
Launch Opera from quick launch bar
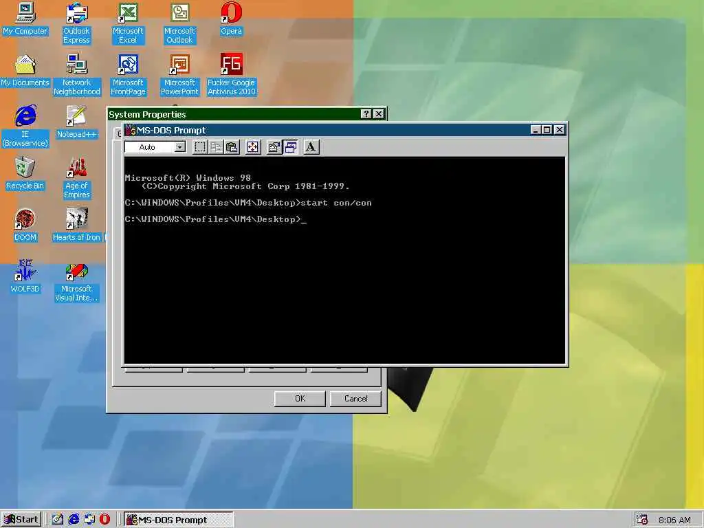(x=105, y=520)
